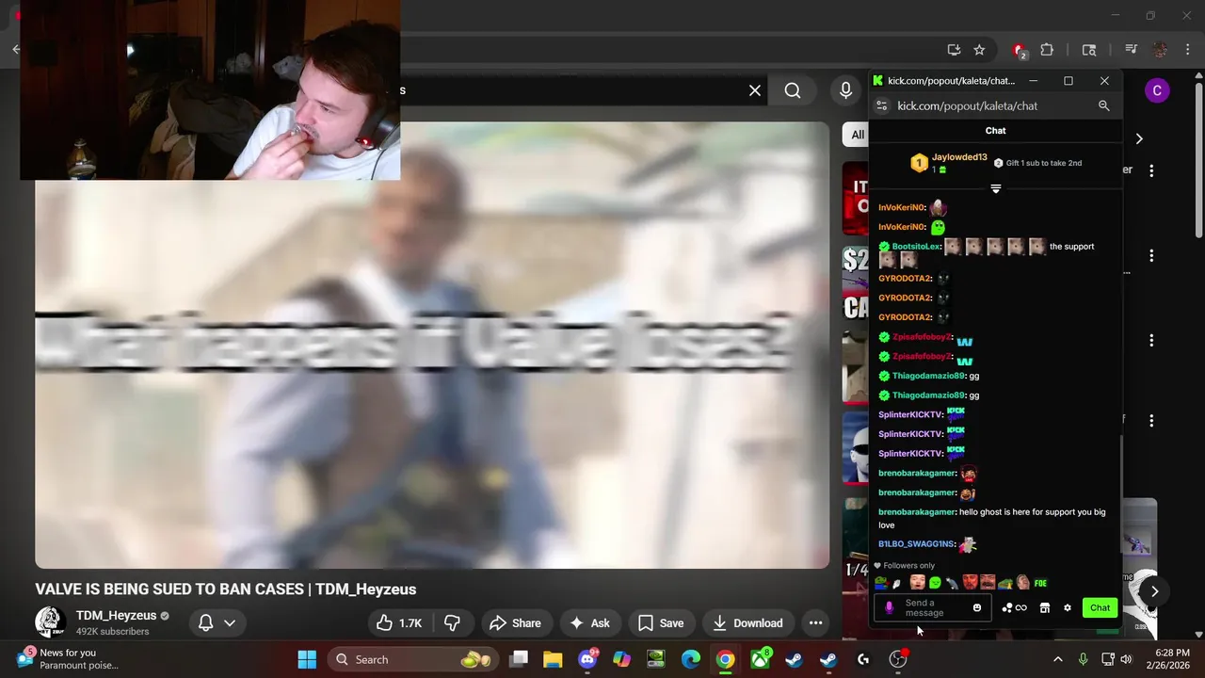Open the emote picker smiley icon
This screenshot has height=678, width=1205.
(x=977, y=608)
